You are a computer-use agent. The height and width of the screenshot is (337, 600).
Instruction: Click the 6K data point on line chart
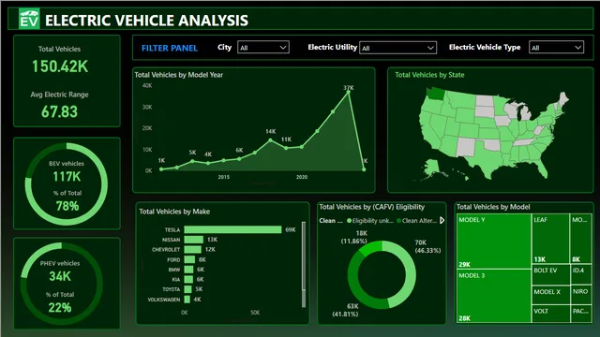[240, 158]
